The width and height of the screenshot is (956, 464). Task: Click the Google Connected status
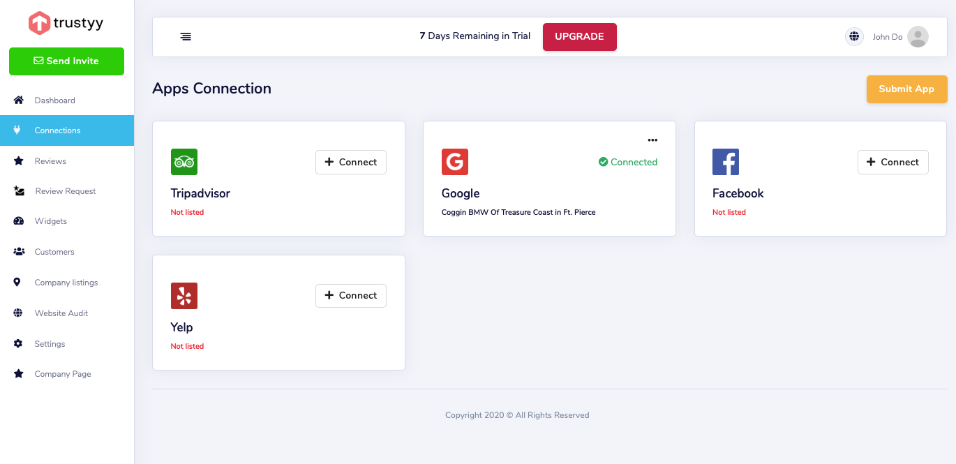tap(628, 162)
